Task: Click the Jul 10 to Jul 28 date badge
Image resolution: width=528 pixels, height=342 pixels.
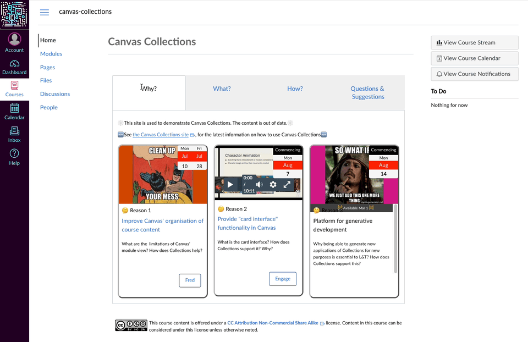Action: (192, 158)
